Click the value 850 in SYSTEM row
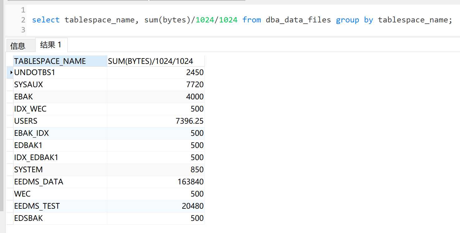This screenshot has width=460, height=233. 156,170
